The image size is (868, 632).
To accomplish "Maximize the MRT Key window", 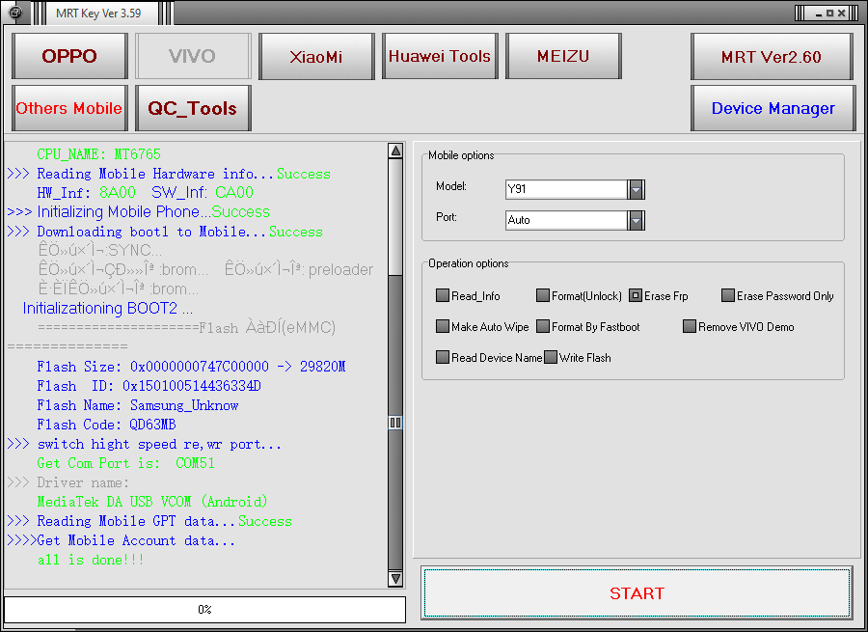I will coord(829,13).
